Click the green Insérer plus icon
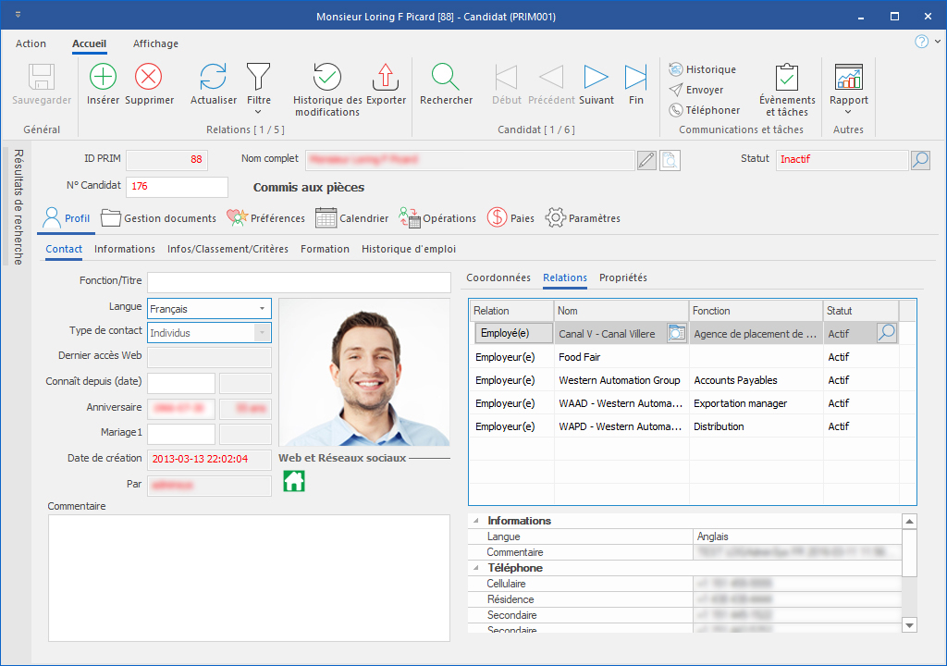Viewport: 947px width, 666px height. 103,78
